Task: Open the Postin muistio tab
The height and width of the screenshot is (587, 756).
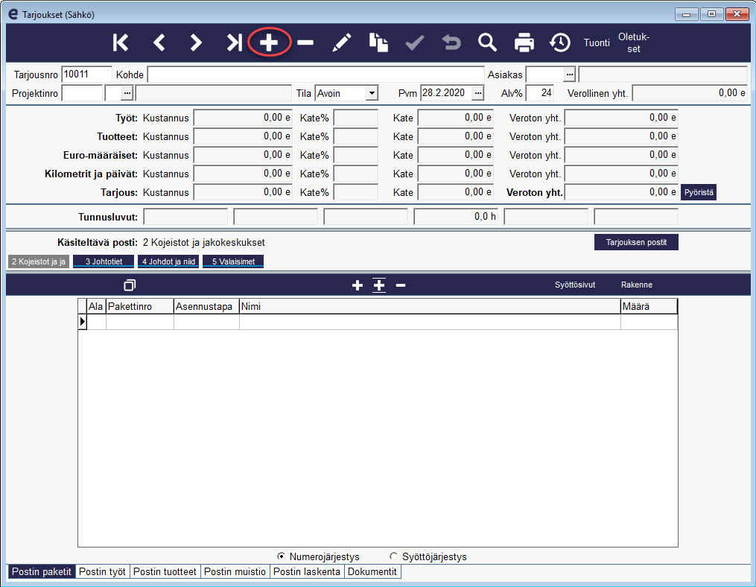Action: [235, 571]
